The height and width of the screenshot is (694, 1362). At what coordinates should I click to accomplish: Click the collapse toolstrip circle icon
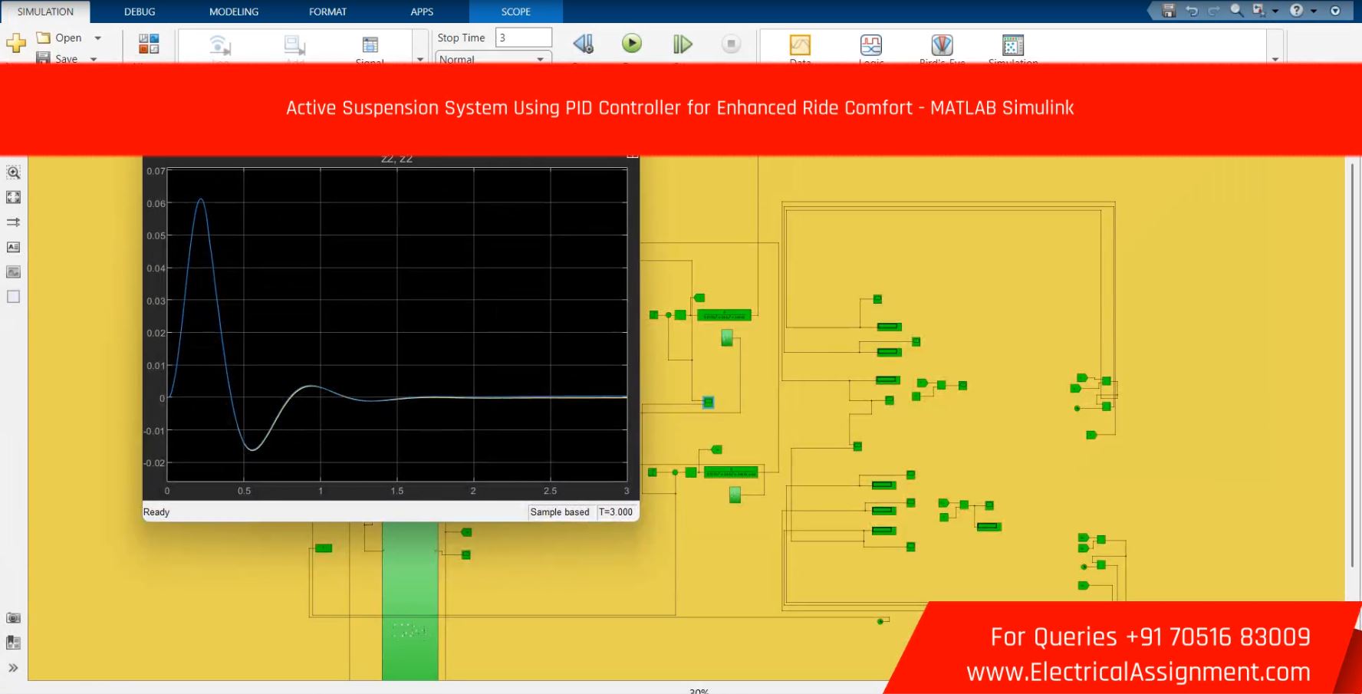(x=1335, y=11)
